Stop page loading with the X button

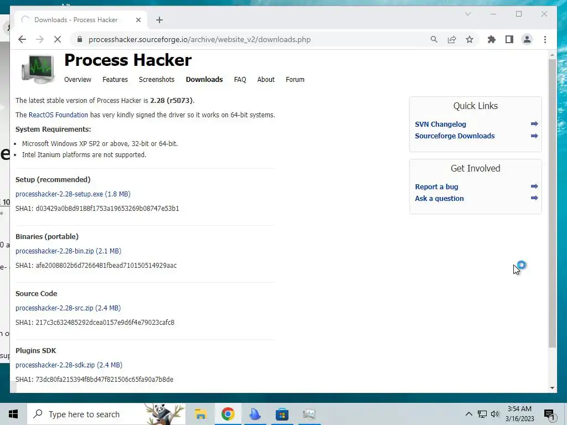pos(58,39)
